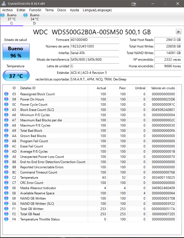
Task: Click the status orb for CRC Error Count
Action: (6, 183)
